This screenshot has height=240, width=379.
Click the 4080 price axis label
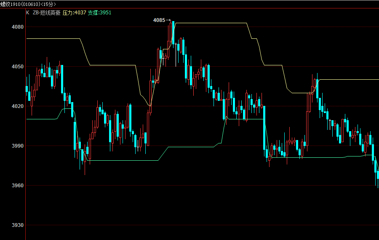click(x=18, y=27)
